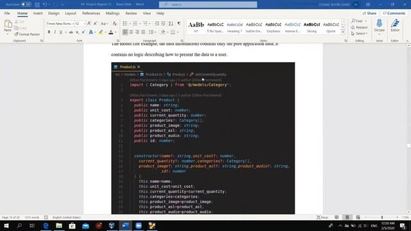This screenshot has height=231, width=411.
Task: Click the Format Painter tool
Action: pyautogui.click(x=27, y=34)
